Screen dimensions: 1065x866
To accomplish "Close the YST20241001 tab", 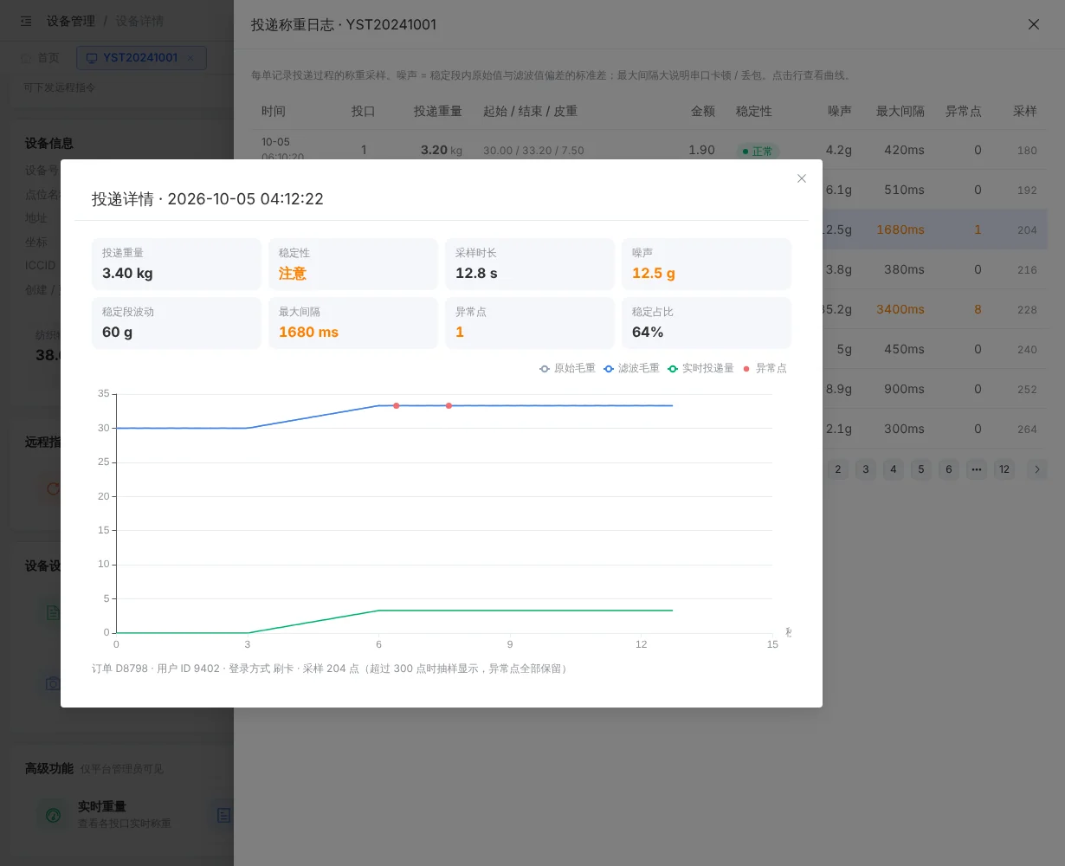I will tap(191, 58).
